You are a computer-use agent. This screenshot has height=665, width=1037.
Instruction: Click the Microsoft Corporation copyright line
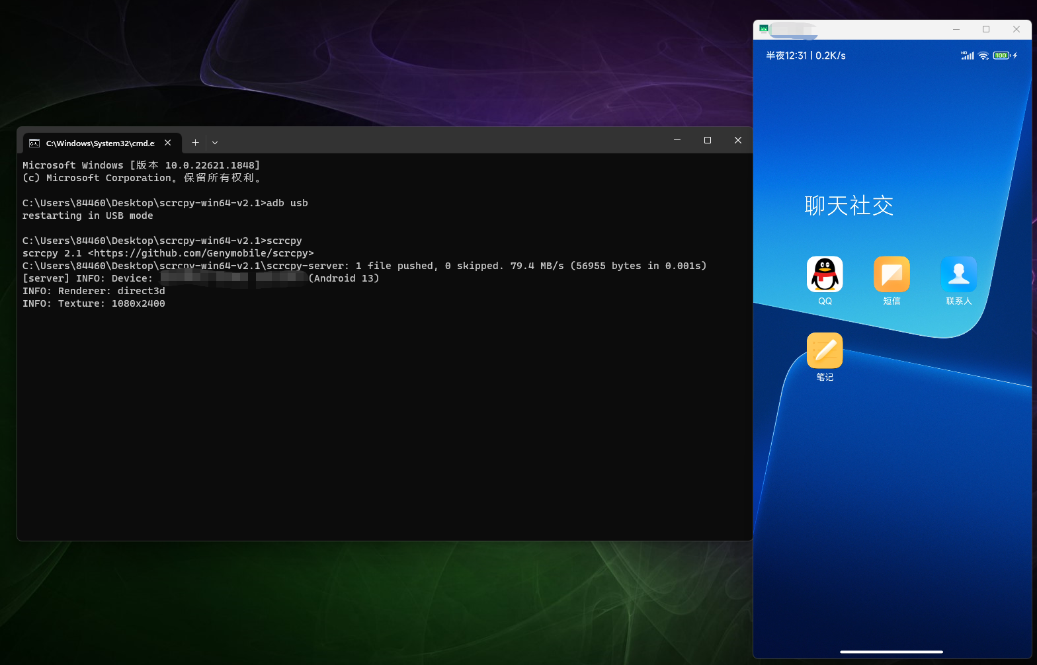click(x=143, y=178)
